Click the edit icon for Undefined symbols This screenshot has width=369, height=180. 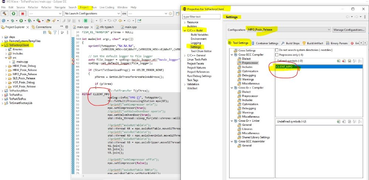349,121
